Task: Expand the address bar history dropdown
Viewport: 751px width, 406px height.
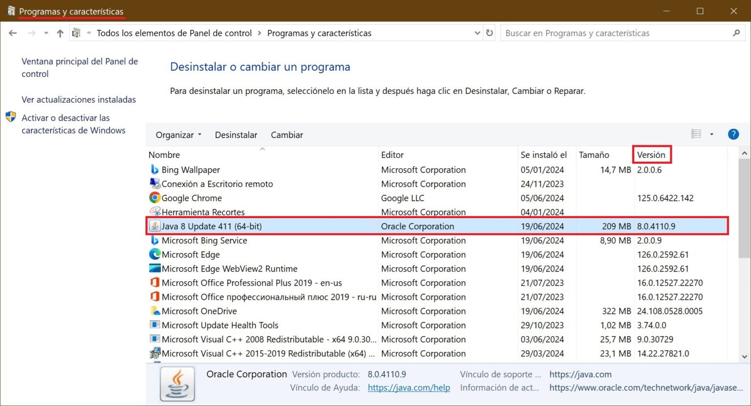Action: pos(478,33)
